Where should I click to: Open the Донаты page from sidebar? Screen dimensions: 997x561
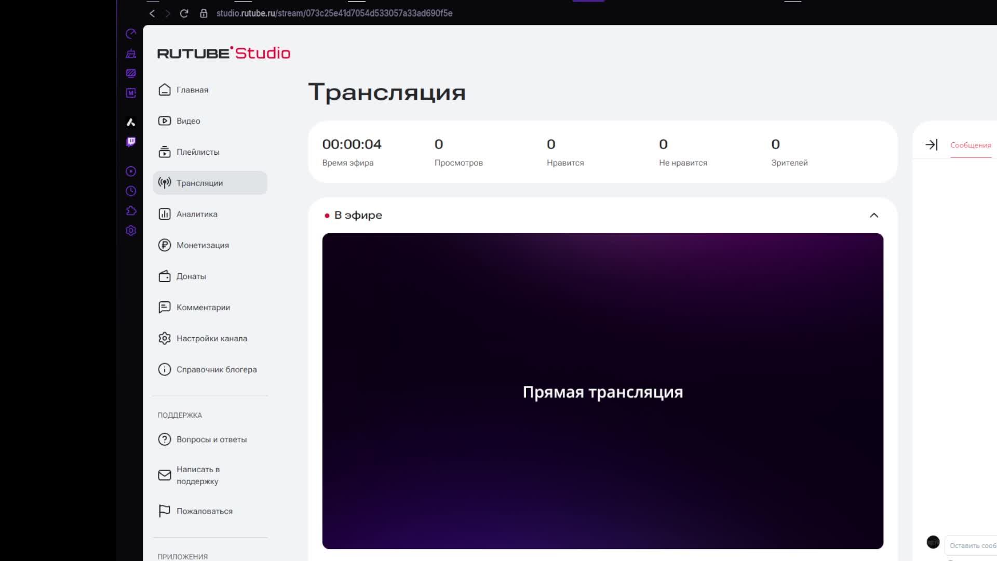coord(191,276)
